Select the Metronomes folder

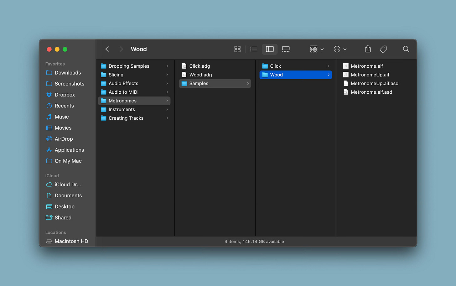click(x=134, y=101)
